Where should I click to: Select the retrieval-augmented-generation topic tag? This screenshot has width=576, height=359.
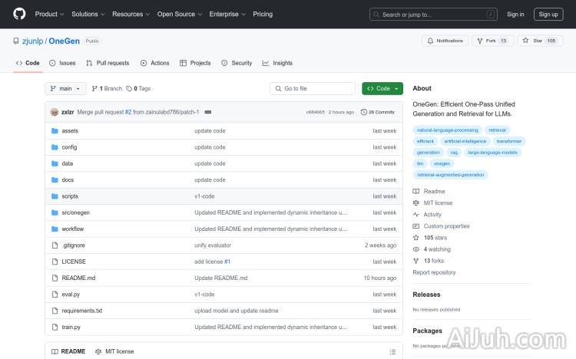pos(450,175)
